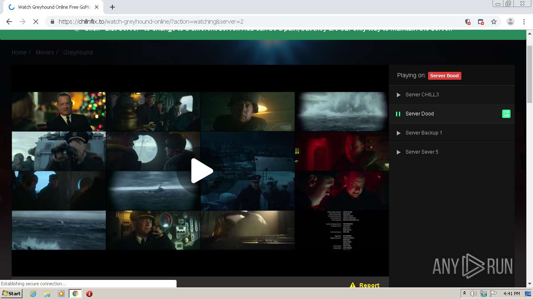533x299 pixels.
Task: Click play triangle next to Server CHILL3
Action: [399, 95]
